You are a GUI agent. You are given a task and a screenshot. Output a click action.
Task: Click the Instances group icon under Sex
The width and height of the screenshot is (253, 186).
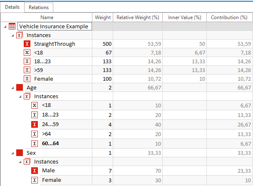pyautogui.click(x=27, y=161)
